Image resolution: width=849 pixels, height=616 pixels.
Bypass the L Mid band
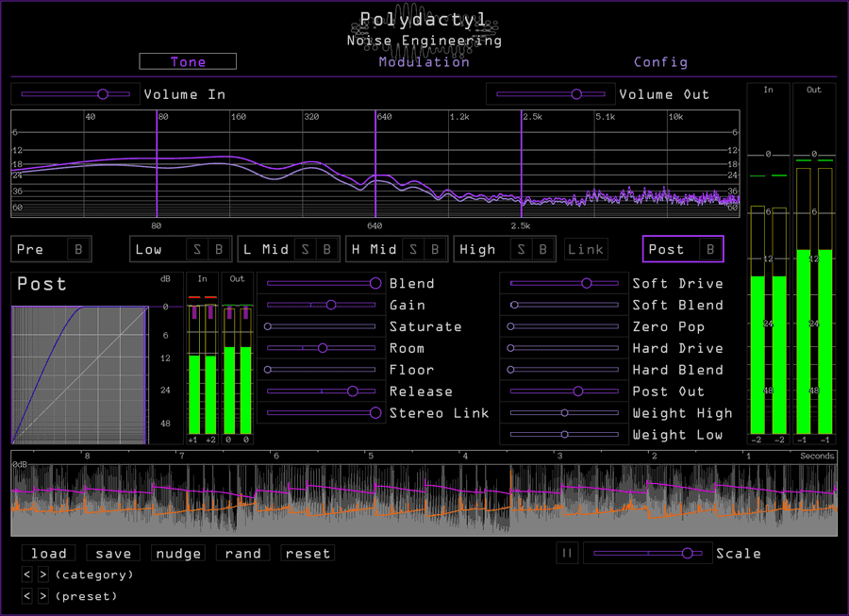tap(327, 249)
